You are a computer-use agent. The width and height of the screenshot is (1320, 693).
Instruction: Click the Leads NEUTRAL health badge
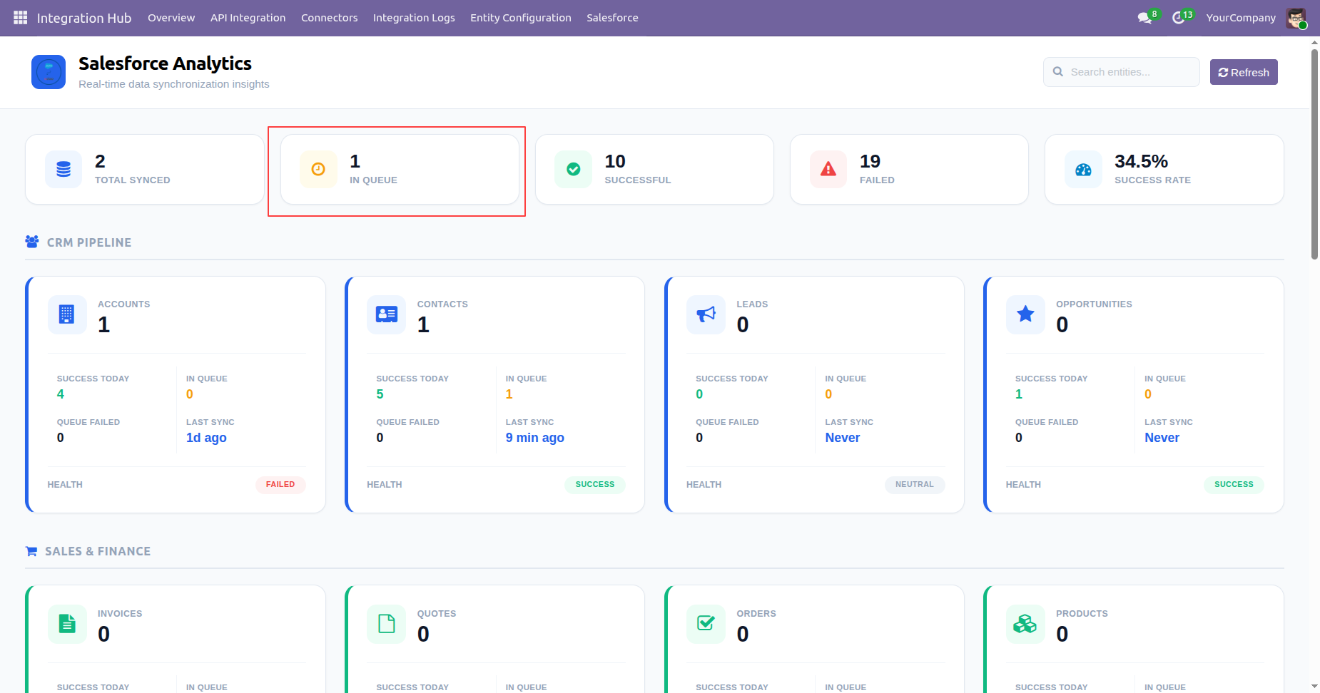[915, 485]
